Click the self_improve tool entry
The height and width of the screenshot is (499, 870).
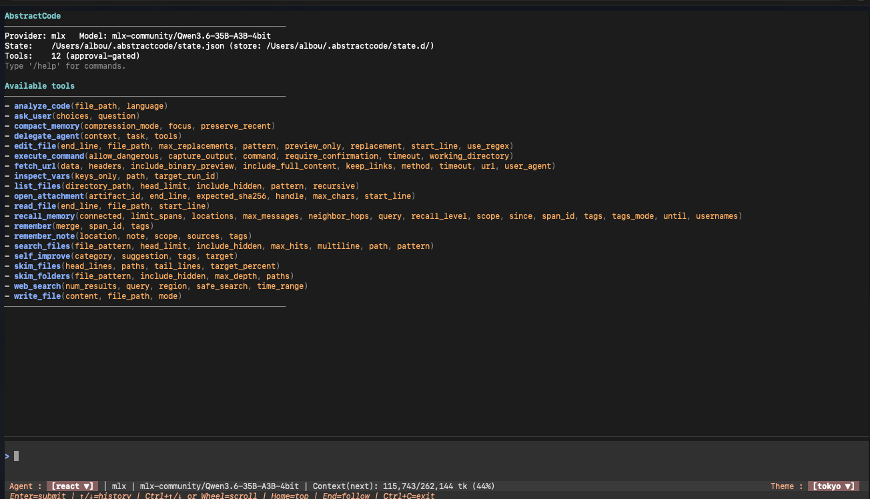pyautogui.click(x=121, y=256)
